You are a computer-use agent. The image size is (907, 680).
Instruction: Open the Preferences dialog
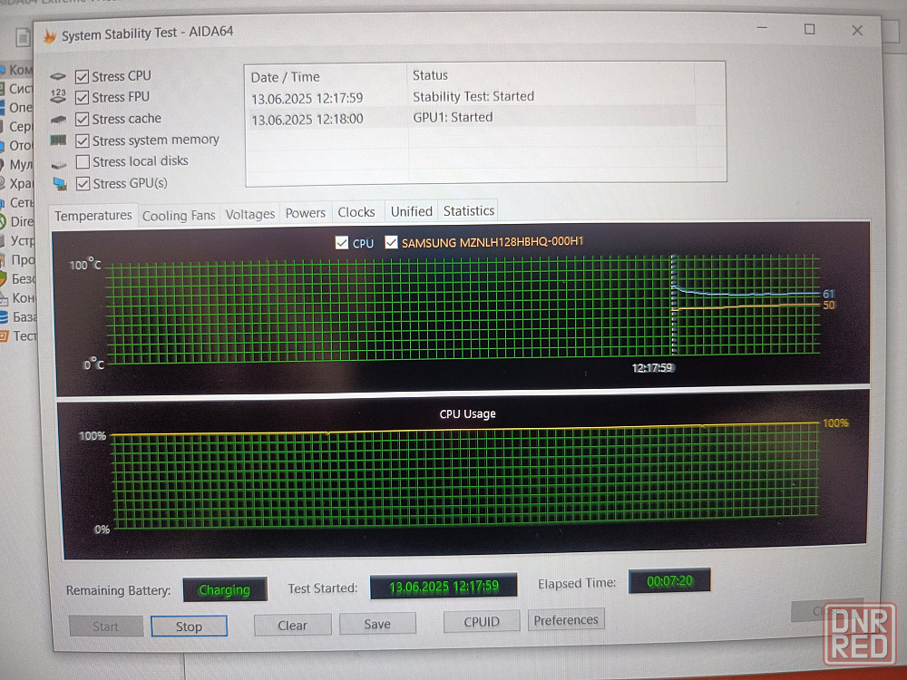point(566,620)
